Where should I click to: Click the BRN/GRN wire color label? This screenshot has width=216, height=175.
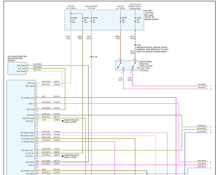pyautogui.click(x=46, y=137)
